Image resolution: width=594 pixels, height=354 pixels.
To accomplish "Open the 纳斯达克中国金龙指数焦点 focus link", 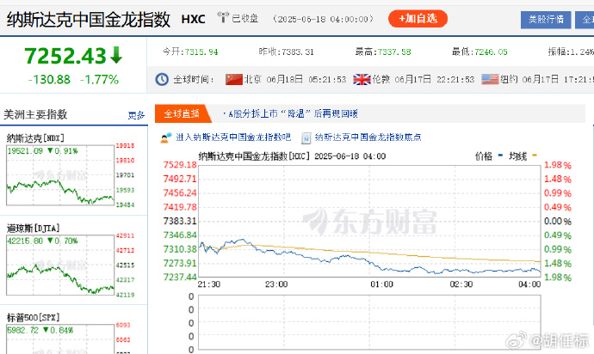I will coord(368,137).
